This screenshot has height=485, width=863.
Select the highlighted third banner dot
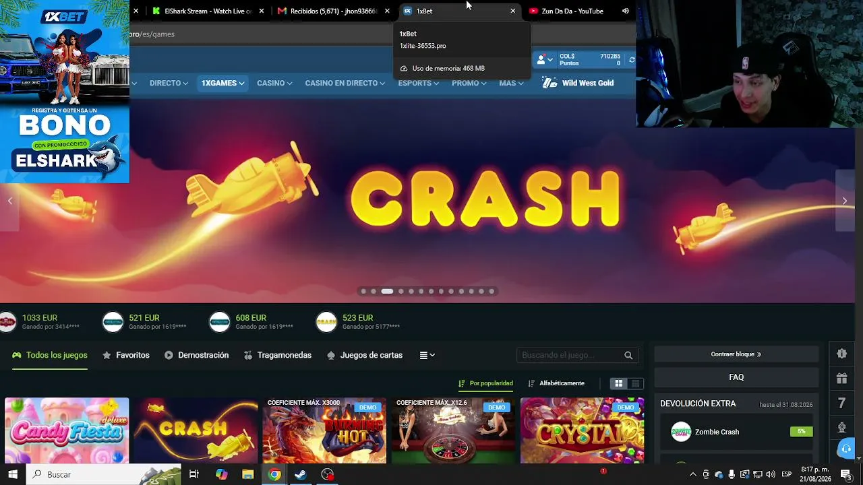click(x=387, y=292)
